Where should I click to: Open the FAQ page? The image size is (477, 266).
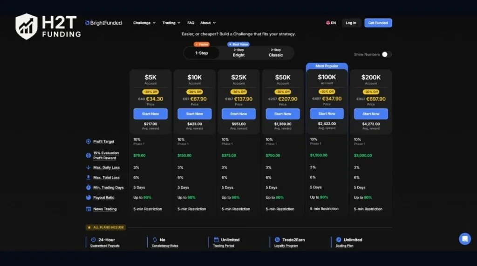[x=191, y=23]
